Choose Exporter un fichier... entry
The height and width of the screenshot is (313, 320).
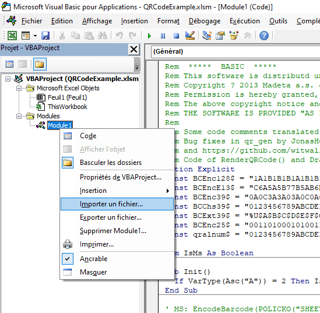(x=117, y=217)
